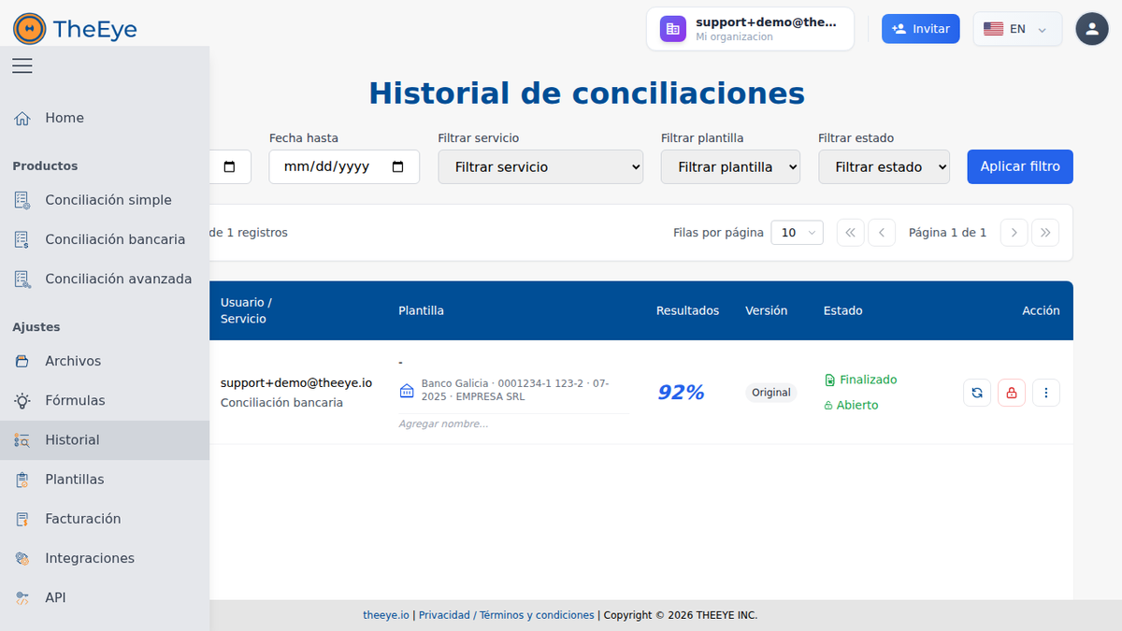This screenshot has width=1122, height=631.
Task: Open Fecha hasta calendar picker icon
Action: pos(398,167)
